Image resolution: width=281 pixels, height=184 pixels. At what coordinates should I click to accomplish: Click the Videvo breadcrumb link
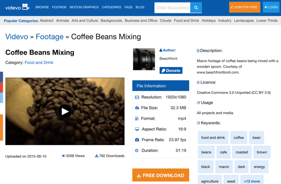pos(17,37)
